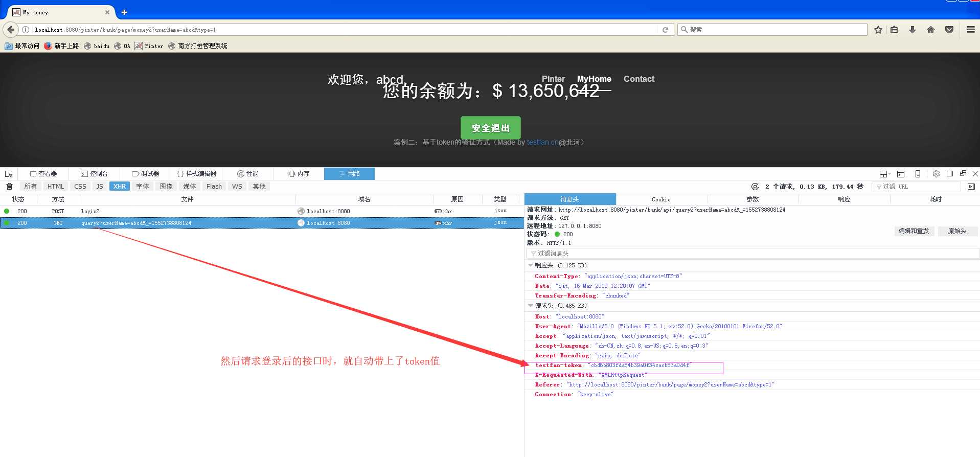
Task: Follow the testfan.cn link
Action: pos(543,142)
